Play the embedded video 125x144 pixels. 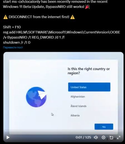tap(8, 137)
